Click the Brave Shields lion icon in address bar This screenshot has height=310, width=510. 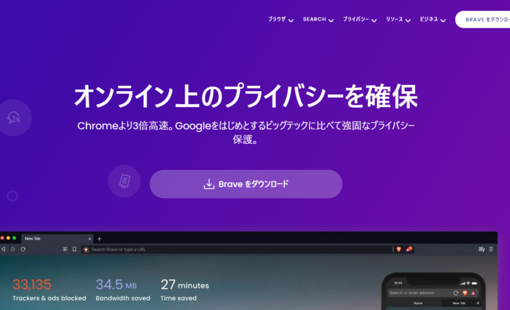tap(398, 249)
